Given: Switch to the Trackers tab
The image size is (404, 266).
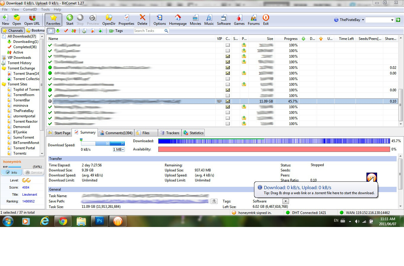Looking at the screenshot, I should coord(170,133).
